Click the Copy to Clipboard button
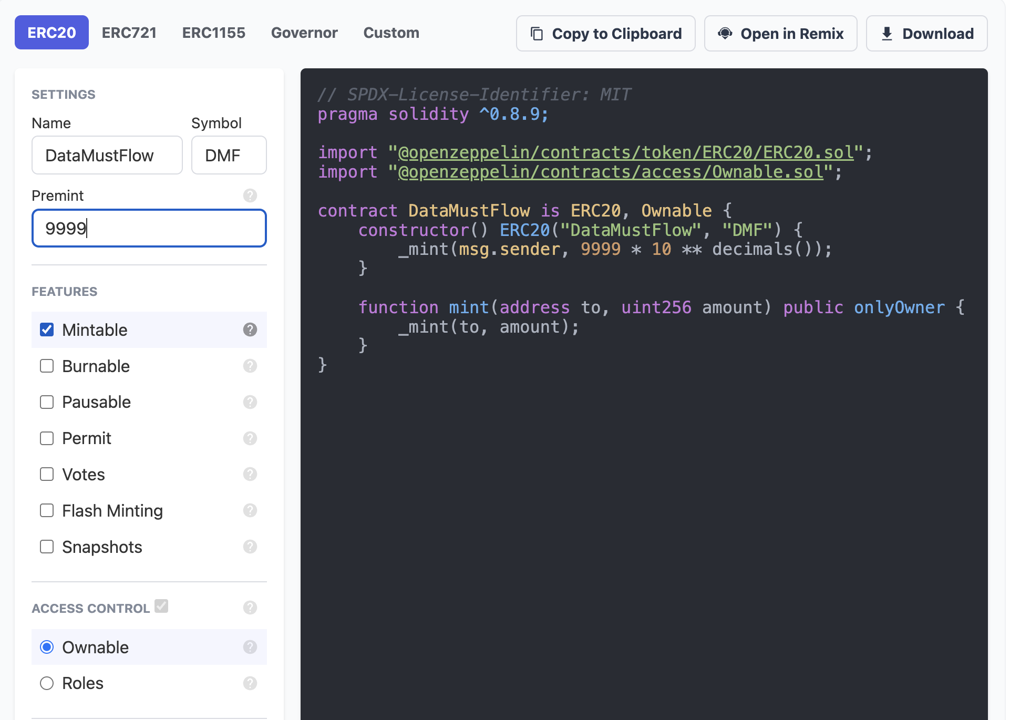 605,33
